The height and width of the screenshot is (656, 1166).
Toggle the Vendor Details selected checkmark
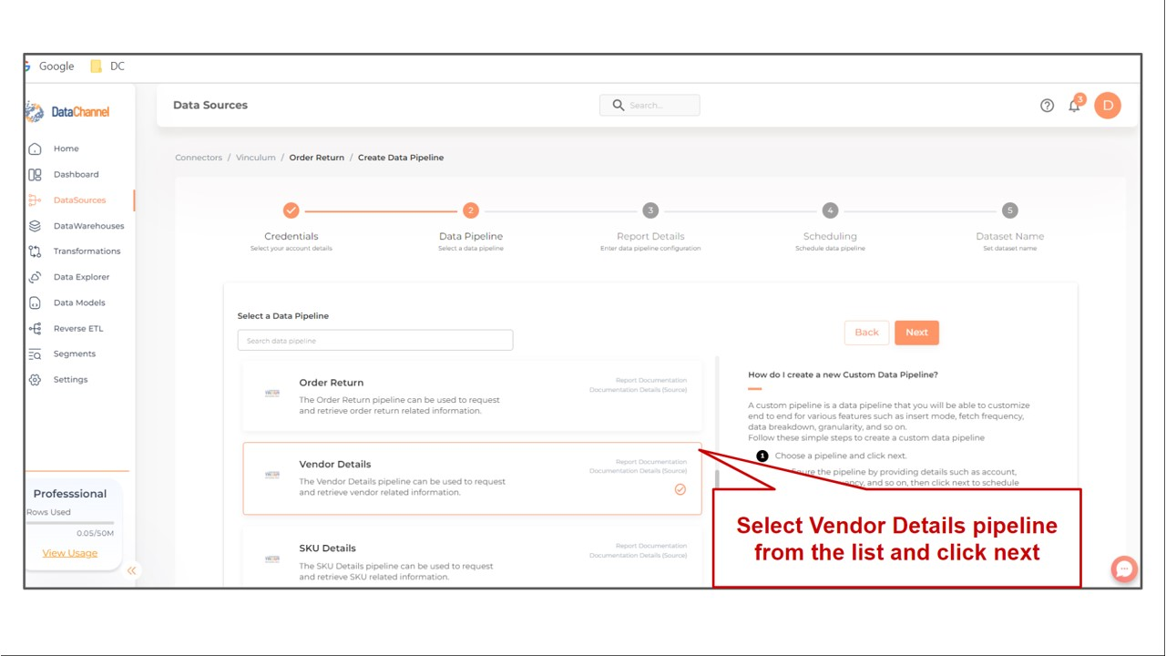pos(680,489)
